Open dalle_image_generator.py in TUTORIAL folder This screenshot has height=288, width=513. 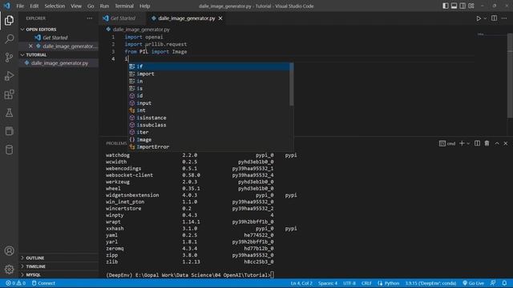[59, 63]
